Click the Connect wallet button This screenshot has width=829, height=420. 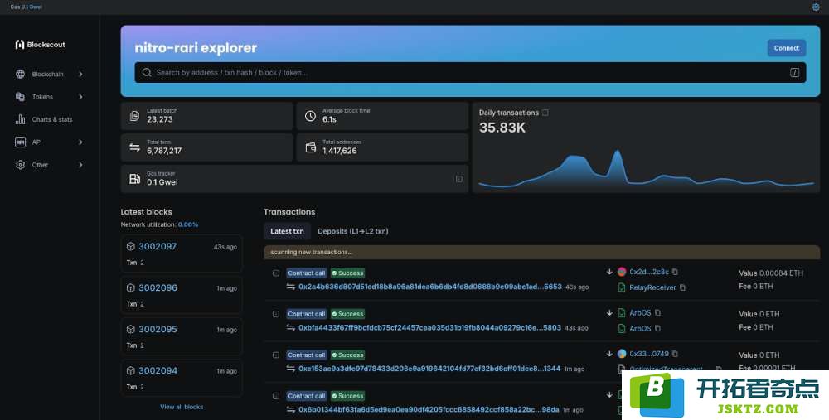coord(786,48)
